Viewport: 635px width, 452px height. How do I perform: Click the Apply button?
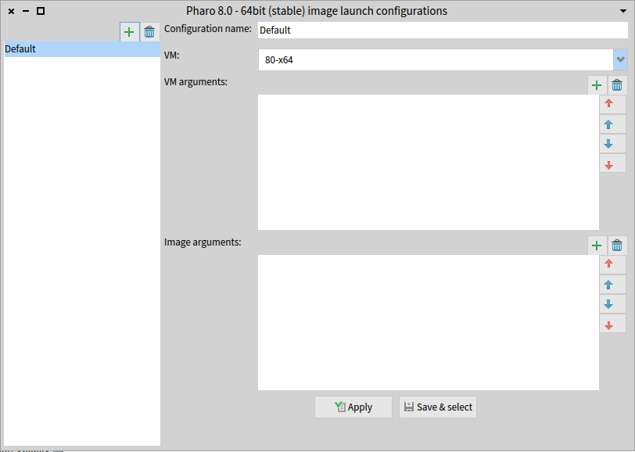(353, 407)
